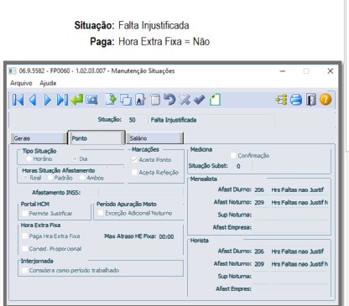Image resolution: width=349 pixels, height=306 pixels.
Task: Select the Padrão radio option
Action: pos(50,178)
